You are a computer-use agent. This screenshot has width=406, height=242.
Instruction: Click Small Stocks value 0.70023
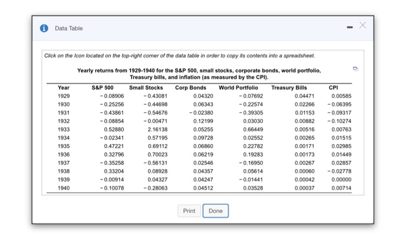(158, 155)
